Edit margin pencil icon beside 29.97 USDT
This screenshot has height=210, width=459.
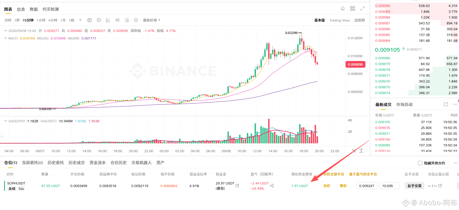(237, 185)
